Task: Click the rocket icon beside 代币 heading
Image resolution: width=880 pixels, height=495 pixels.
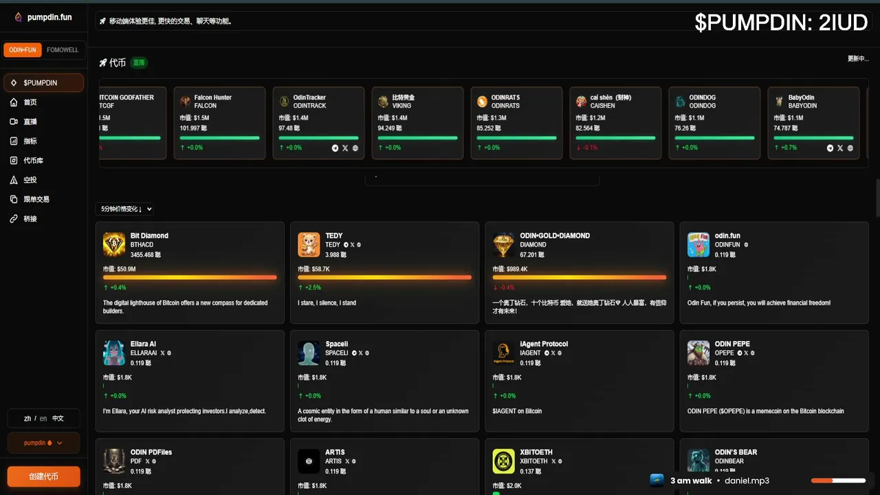Action: point(103,63)
